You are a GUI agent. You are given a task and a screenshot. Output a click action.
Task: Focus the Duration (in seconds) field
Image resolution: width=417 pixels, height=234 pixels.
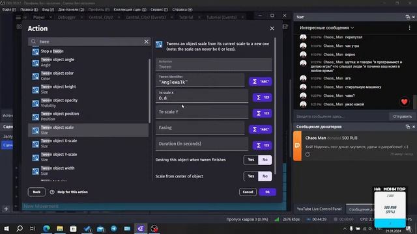tap(202, 144)
